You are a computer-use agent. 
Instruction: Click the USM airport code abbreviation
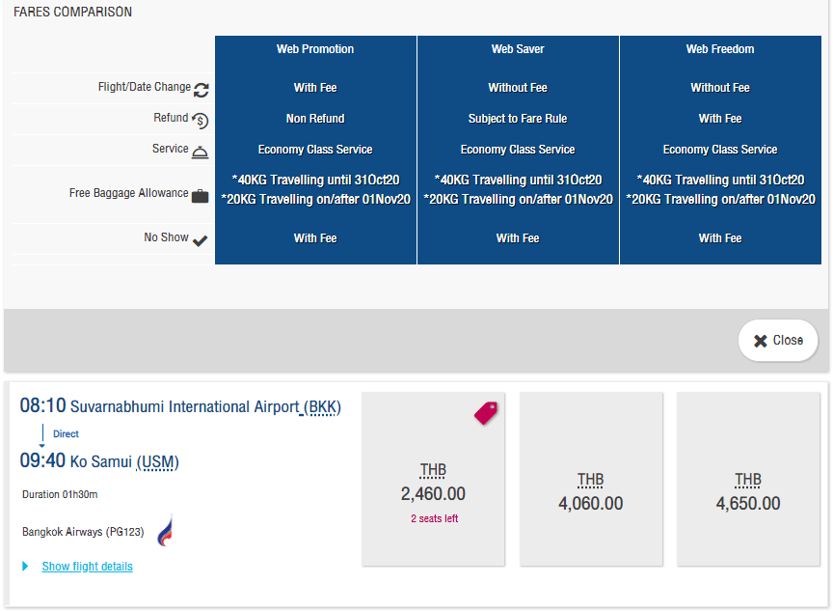157,462
